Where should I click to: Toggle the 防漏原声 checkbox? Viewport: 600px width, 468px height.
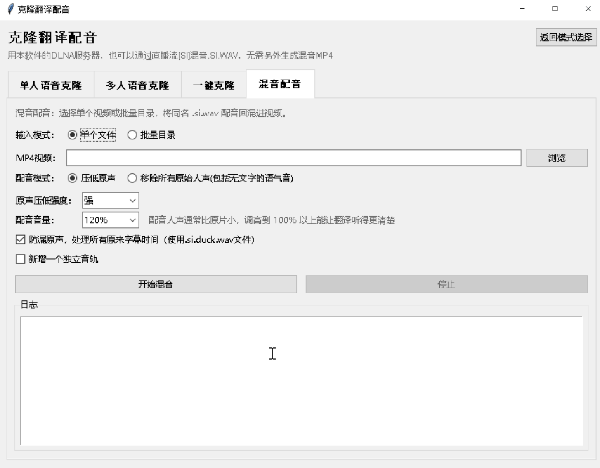click(20, 240)
